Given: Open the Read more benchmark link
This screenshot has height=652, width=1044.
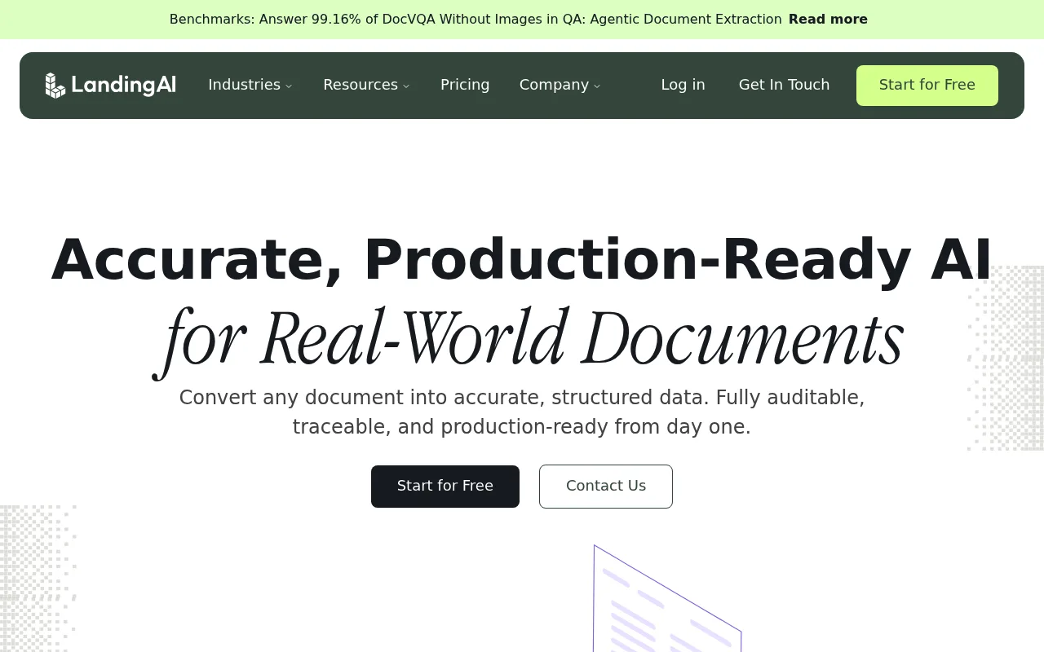Looking at the screenshot, I should 828,19.
